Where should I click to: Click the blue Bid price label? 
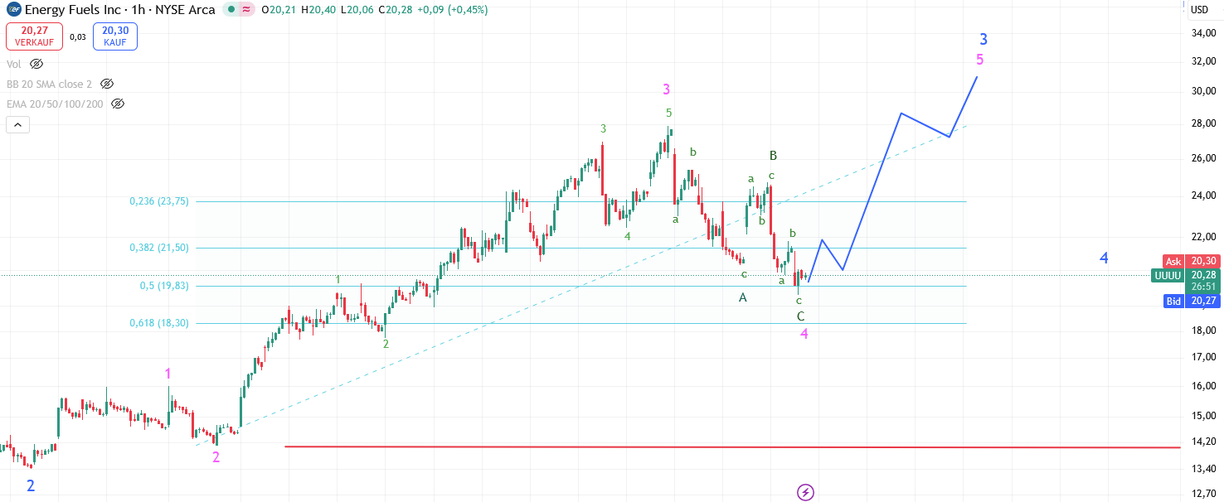coord(1173,302)
